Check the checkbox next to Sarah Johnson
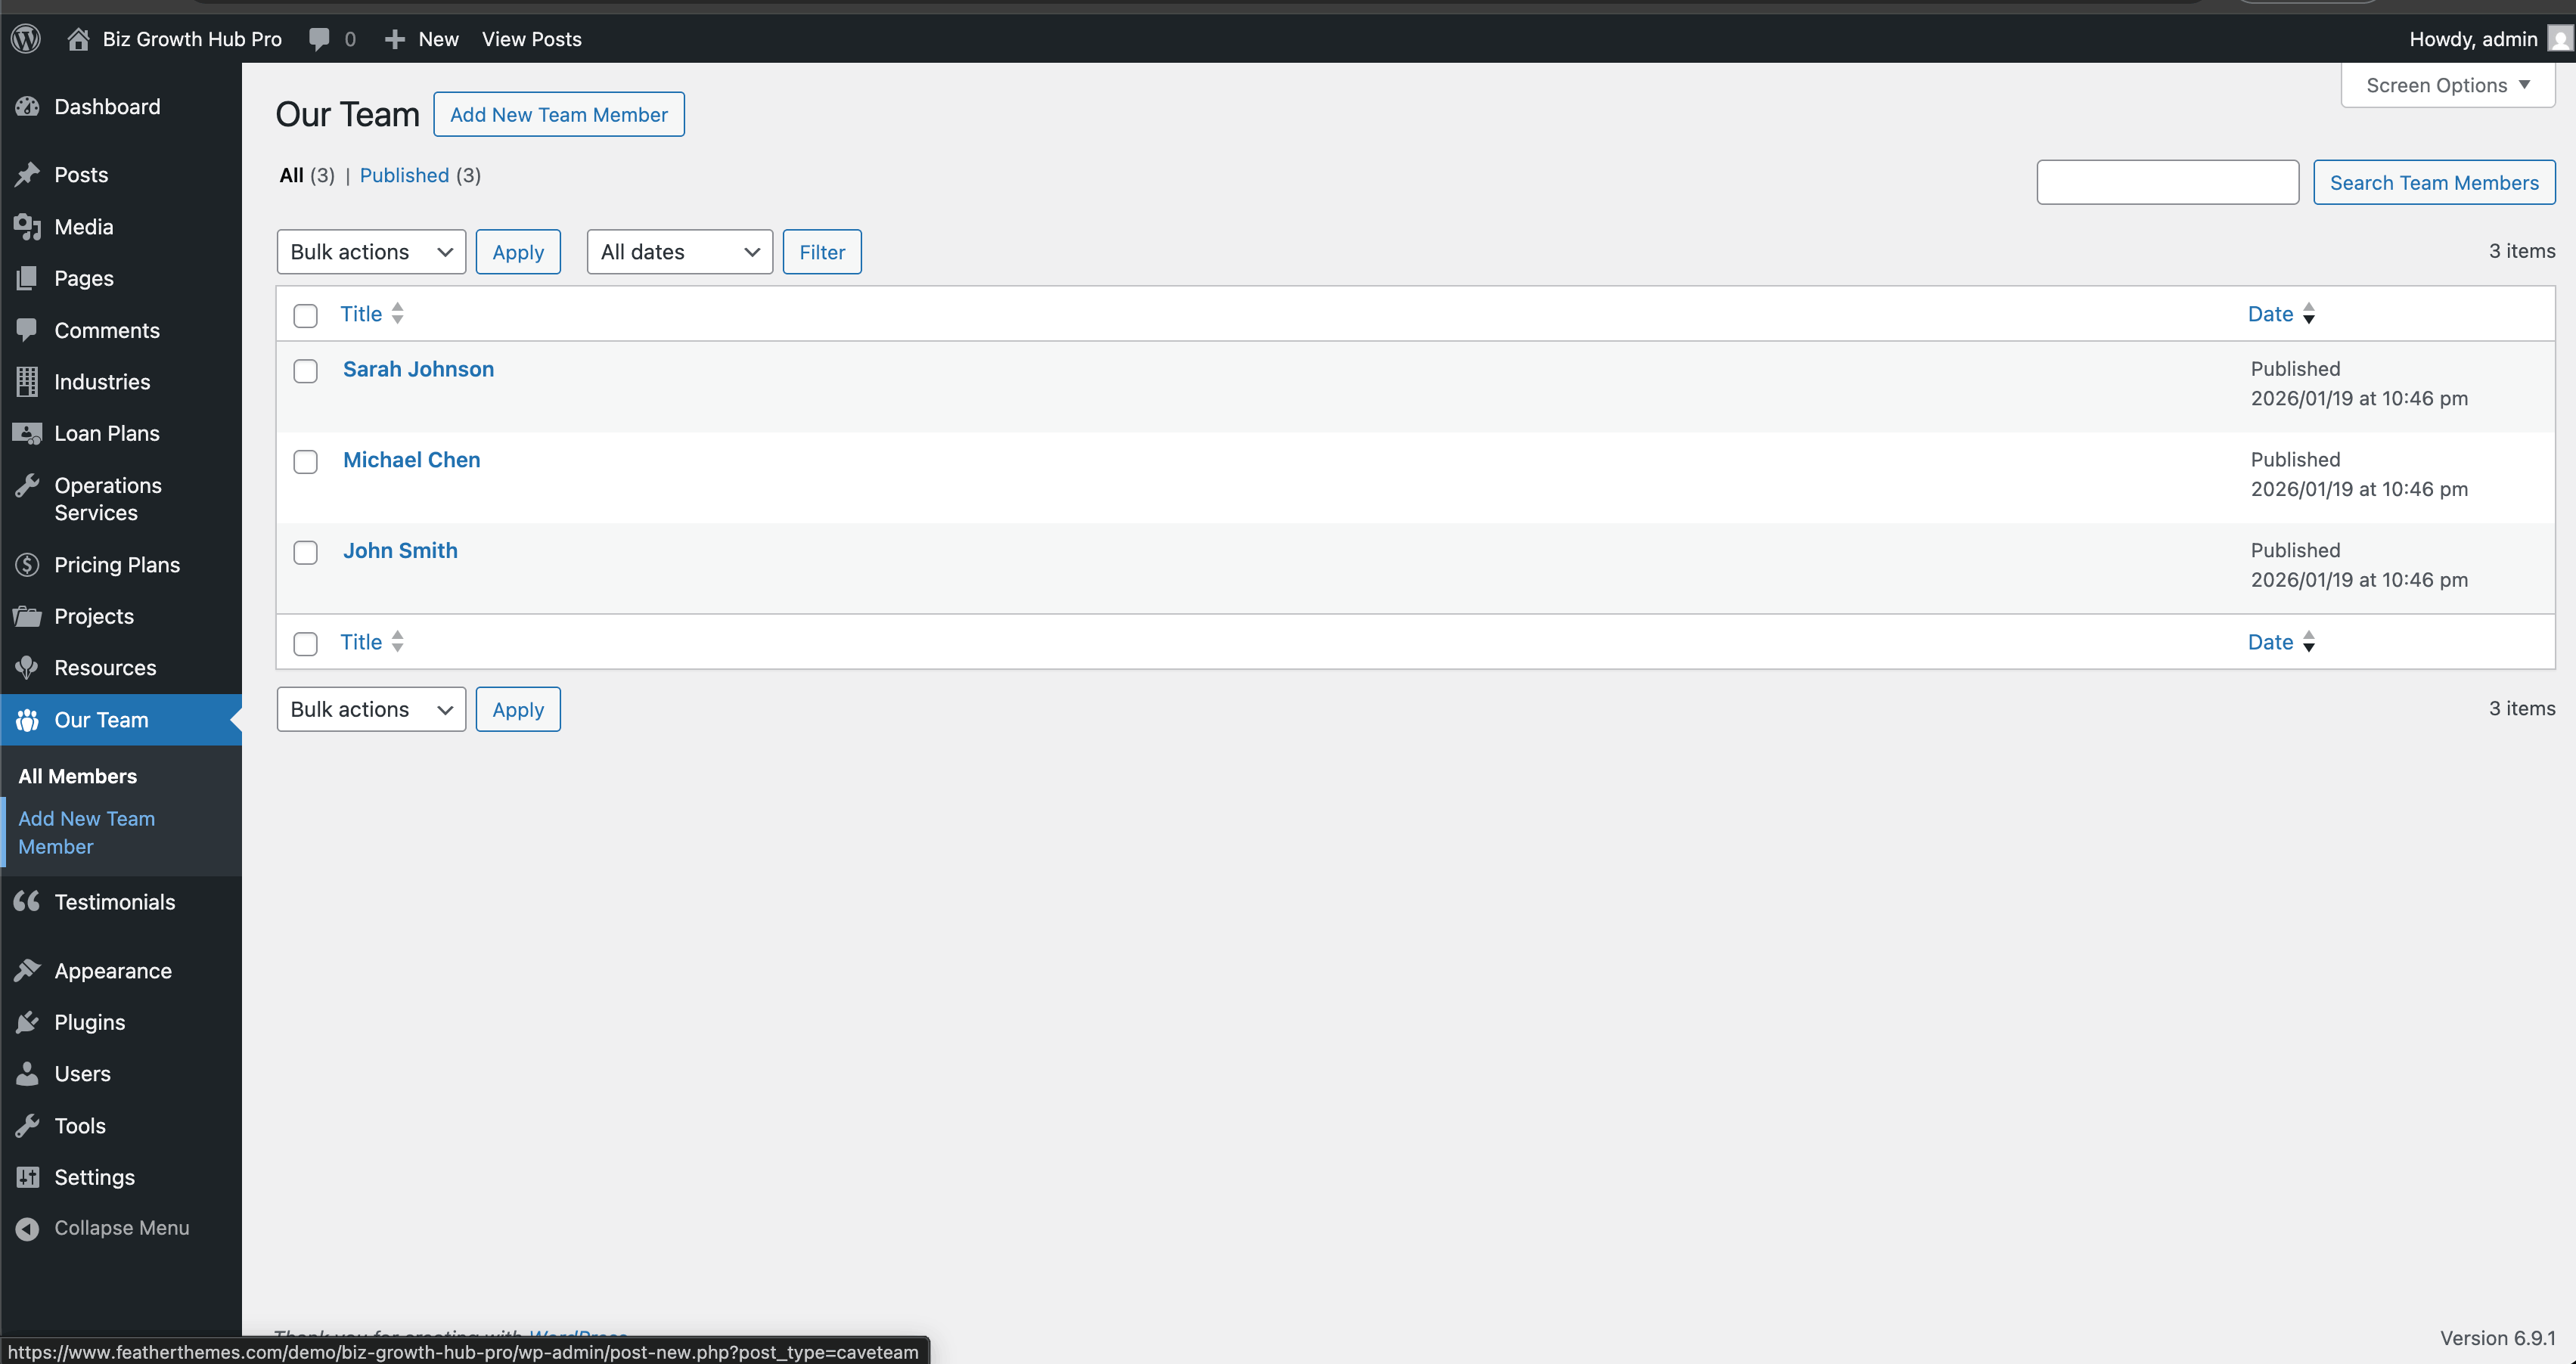 tap(305, 371)
